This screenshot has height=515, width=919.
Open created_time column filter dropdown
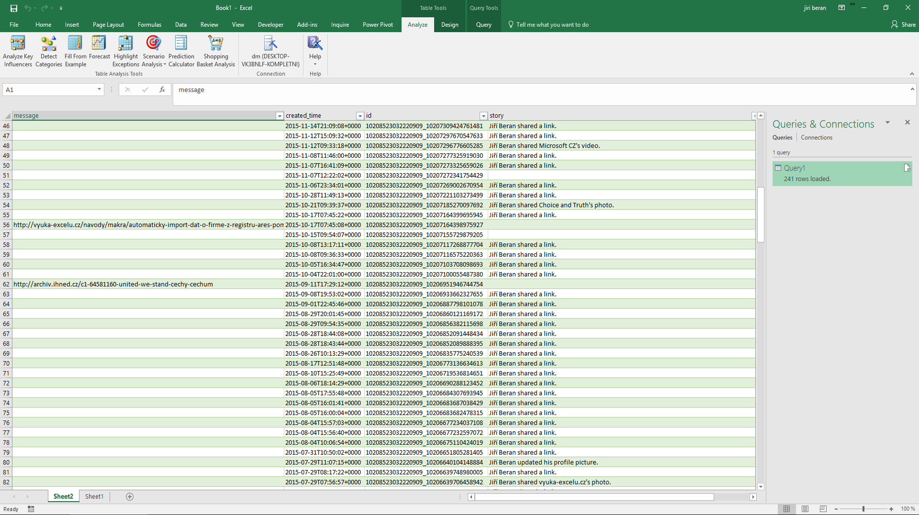[360, 116]
